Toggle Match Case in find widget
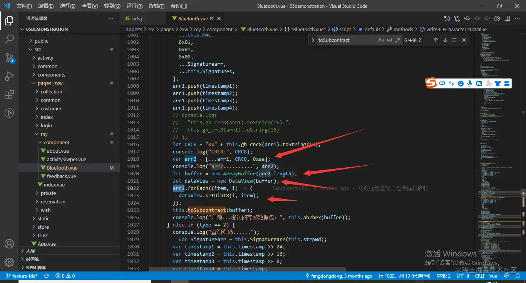The width and height of the screenshot is (526, 283). (381, 40)
